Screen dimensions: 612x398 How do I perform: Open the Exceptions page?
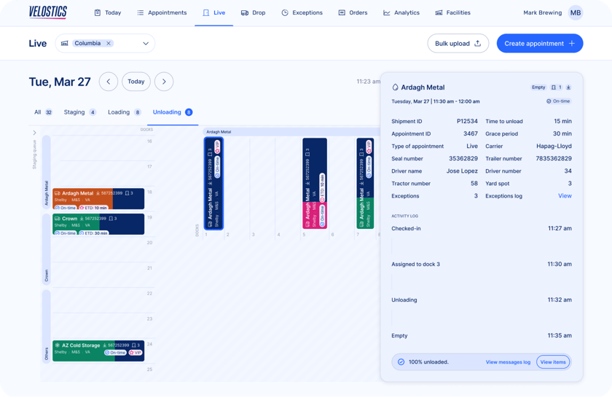click(x=302, y=12)
